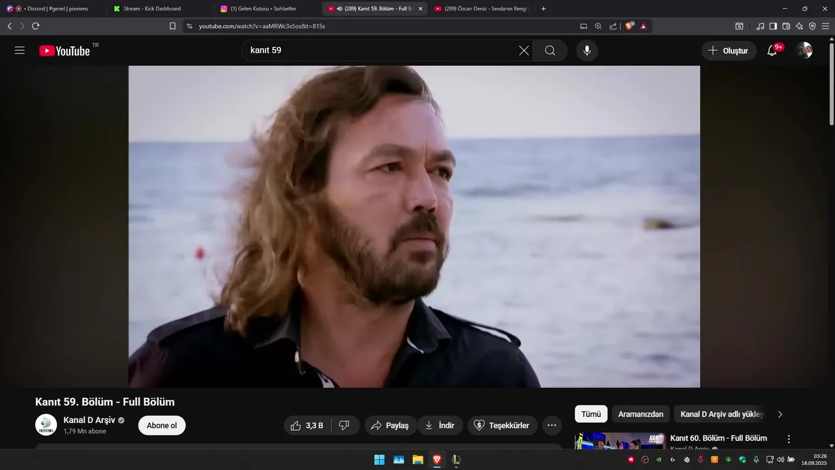The height and width of the screenshot is (470, 835).
Task: Click the tray microphone icon
Action: point(756,460)
